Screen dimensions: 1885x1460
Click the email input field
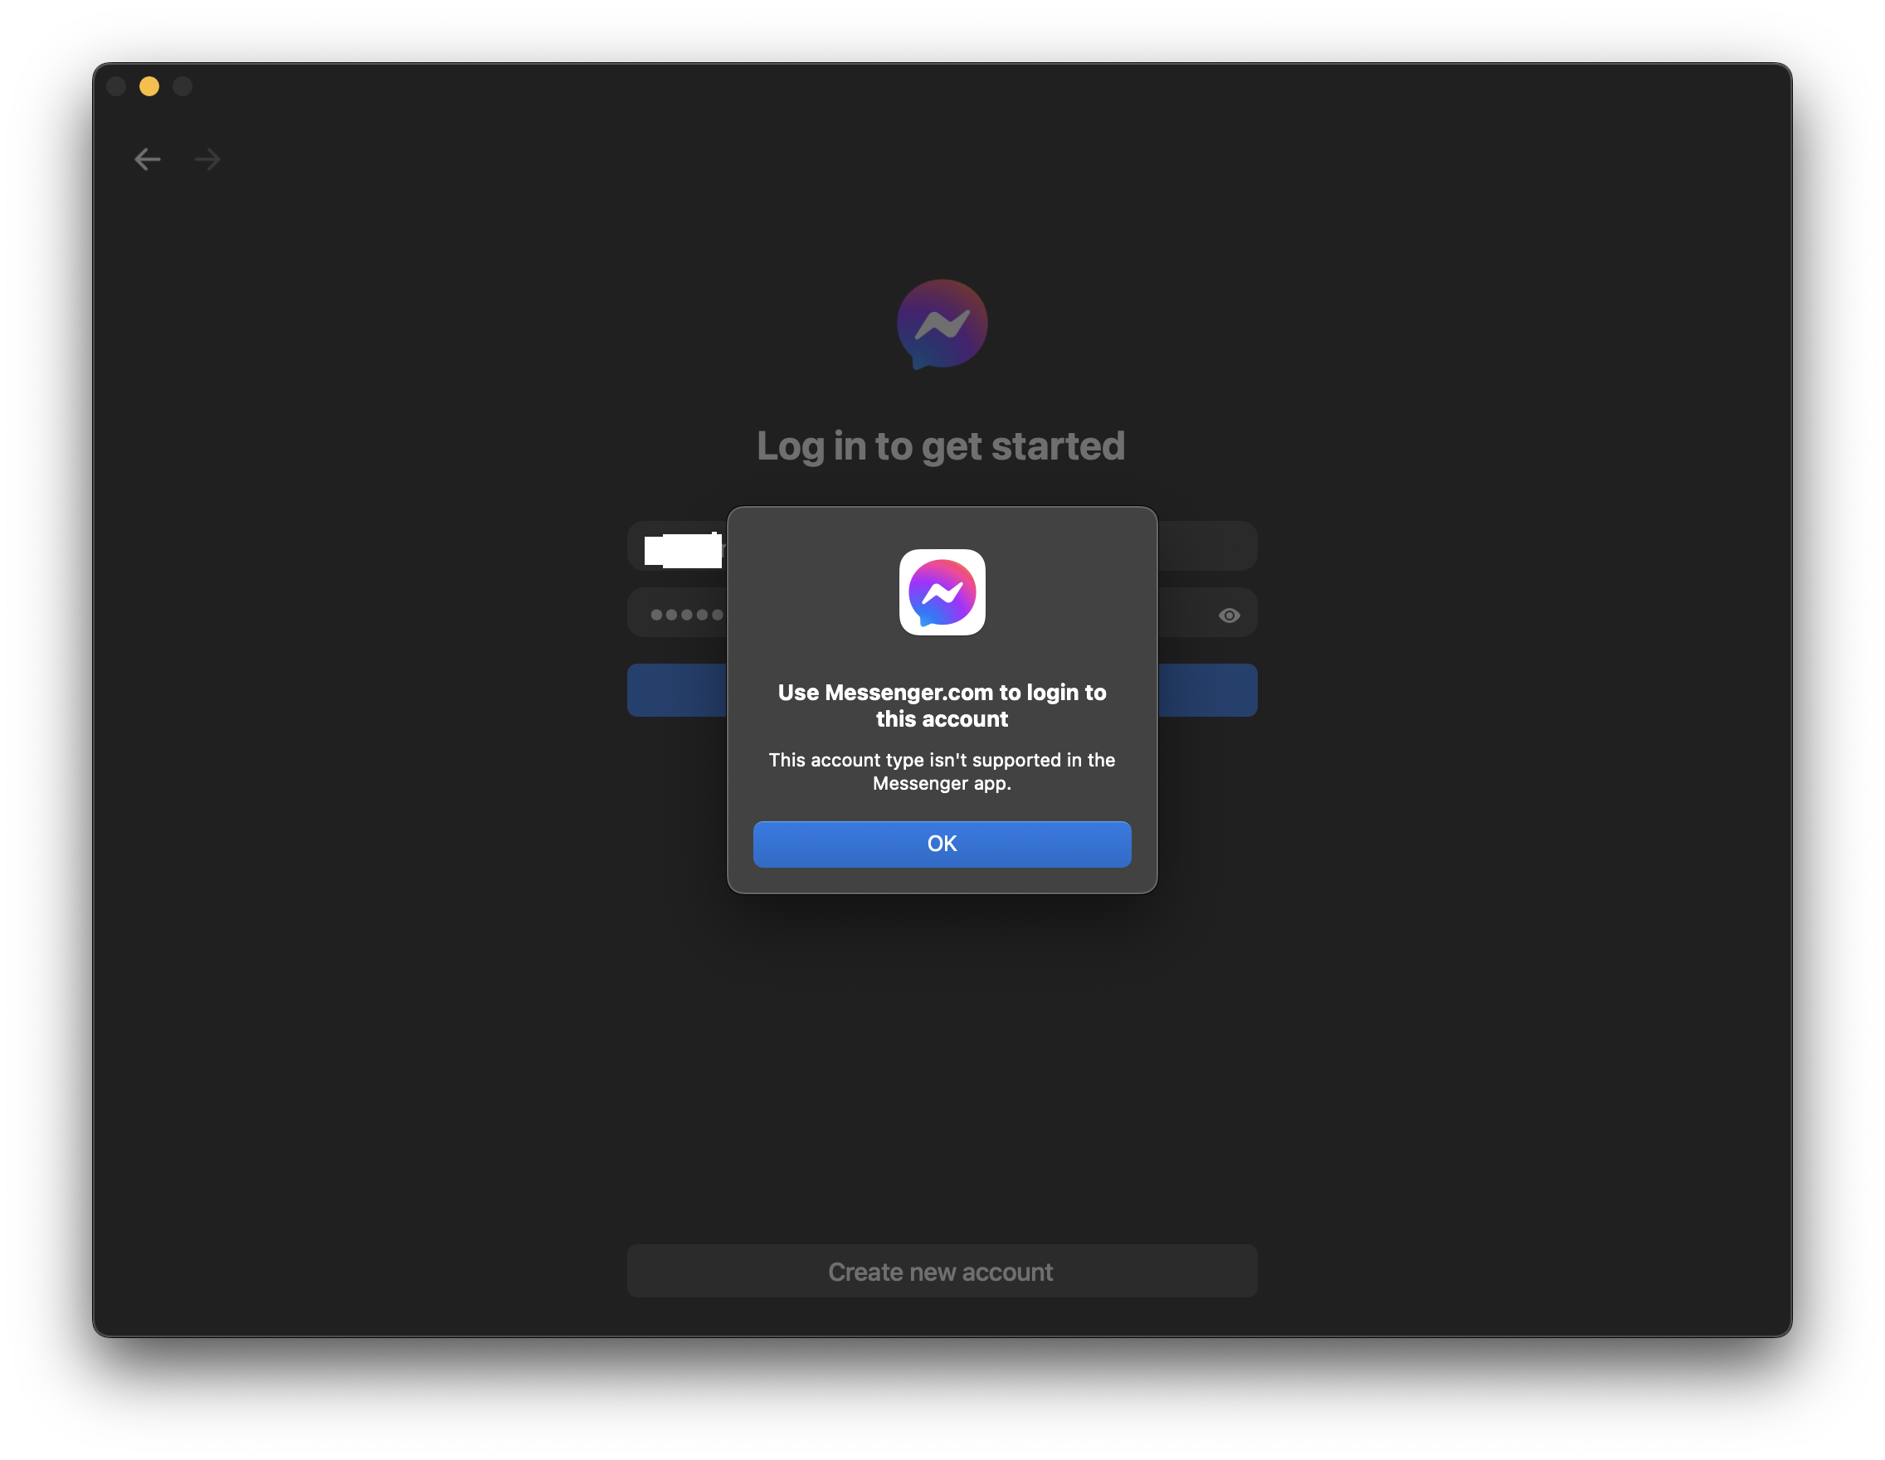pos(942,546)
